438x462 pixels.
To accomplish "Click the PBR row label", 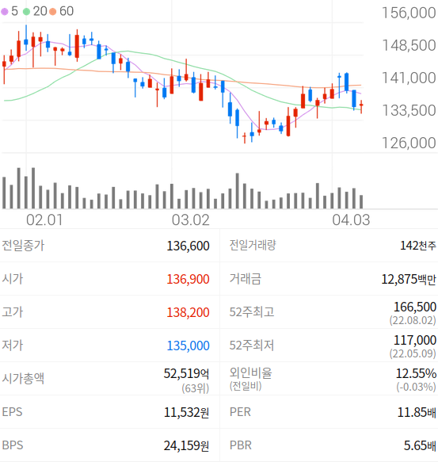I will pos(240,445).
